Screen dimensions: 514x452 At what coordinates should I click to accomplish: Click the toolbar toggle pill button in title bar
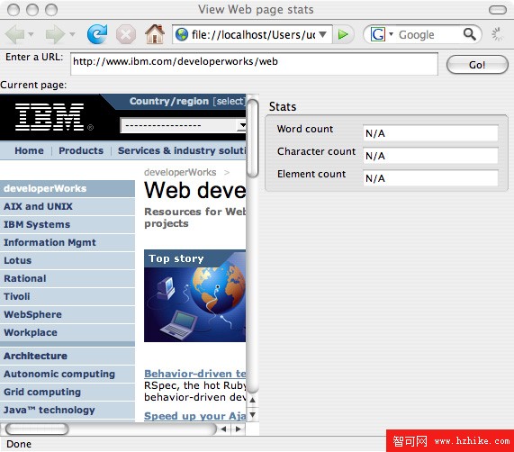pyautogui.click(x=498, y=10)
